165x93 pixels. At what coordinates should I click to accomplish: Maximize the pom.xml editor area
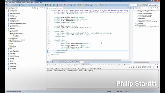tap(130, 8)
